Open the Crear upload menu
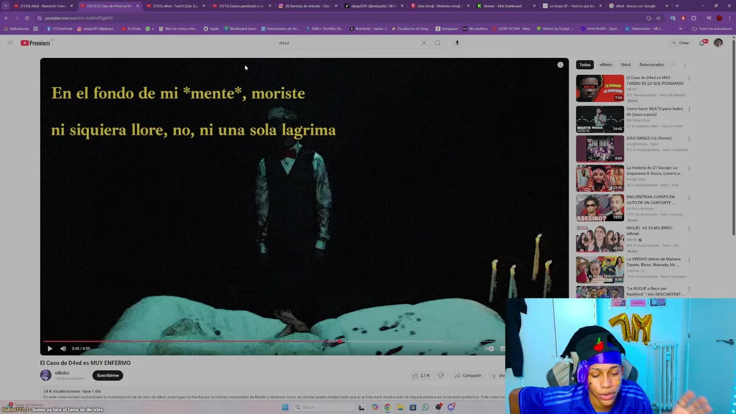The width and height of the screenshot is (736, 414). 680,43
